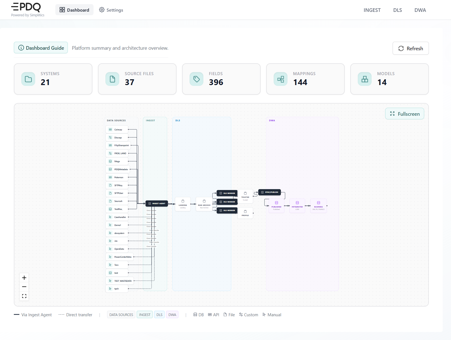Select the Discogs data source node
451x340 pixels.
click(x=117, y=138)
